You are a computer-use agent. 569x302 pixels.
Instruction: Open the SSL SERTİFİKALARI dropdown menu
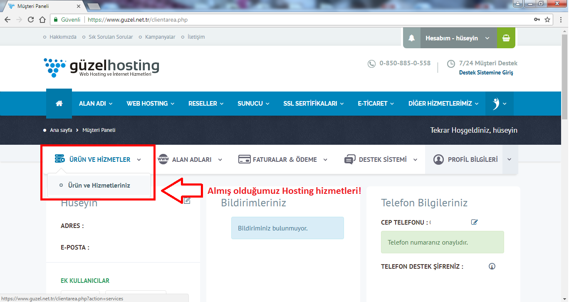point(314,104)
